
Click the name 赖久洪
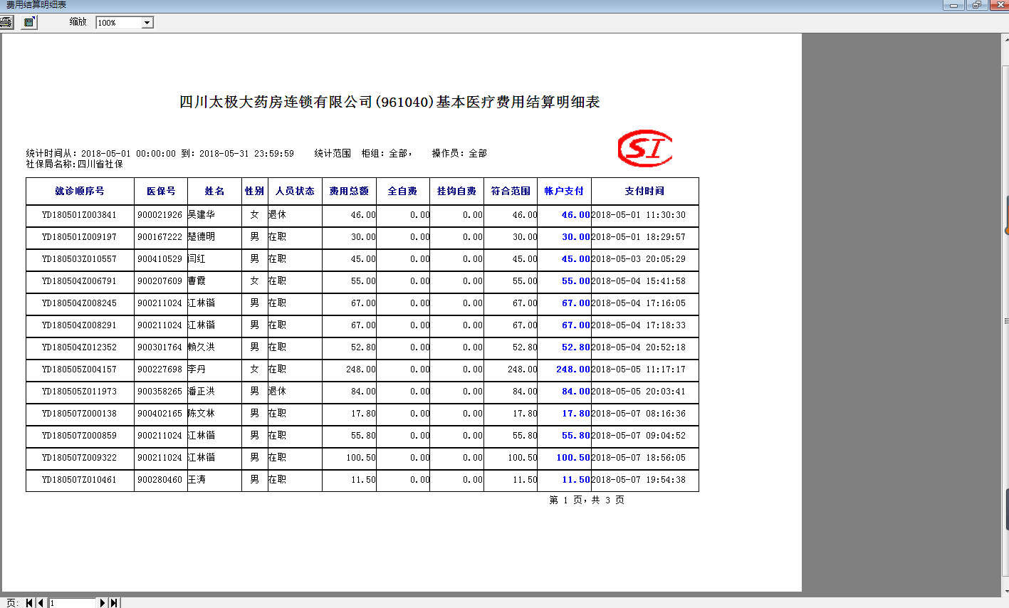point(202,347)
